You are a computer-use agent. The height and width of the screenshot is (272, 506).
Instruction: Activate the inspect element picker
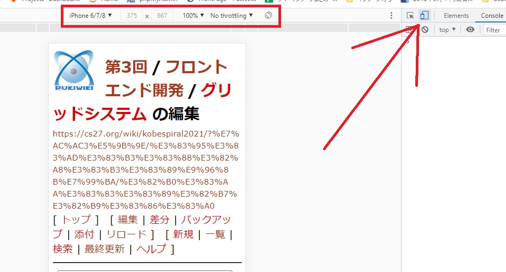coord(411,16)
